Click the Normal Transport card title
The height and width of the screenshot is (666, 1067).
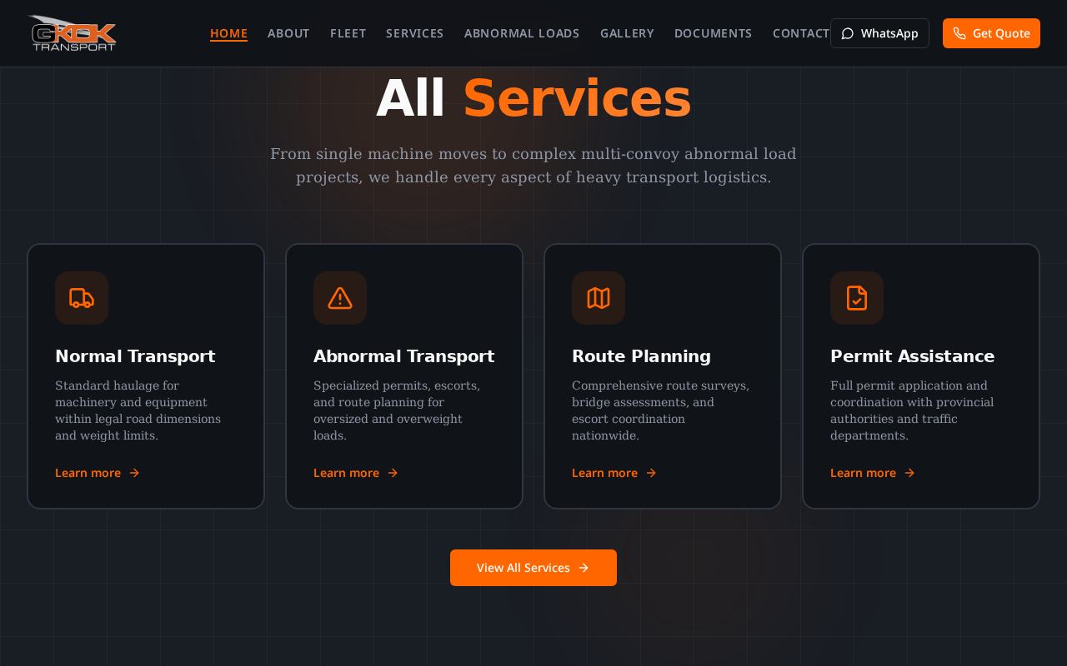click(x=135, y=356)
